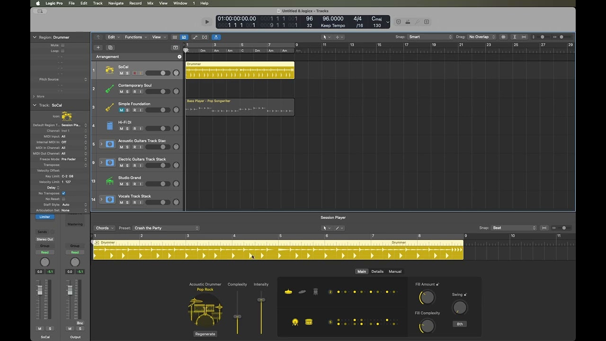Mute the SoCal track
The width and height of the screenshot is (606, 341).
[x=121, y=73]
